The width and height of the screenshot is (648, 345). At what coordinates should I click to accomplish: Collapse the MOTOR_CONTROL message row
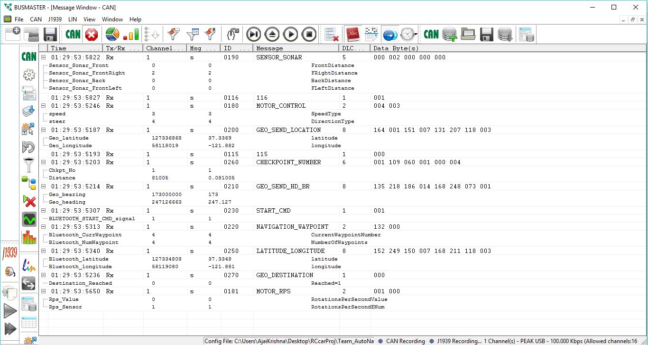tap(43, 106)
